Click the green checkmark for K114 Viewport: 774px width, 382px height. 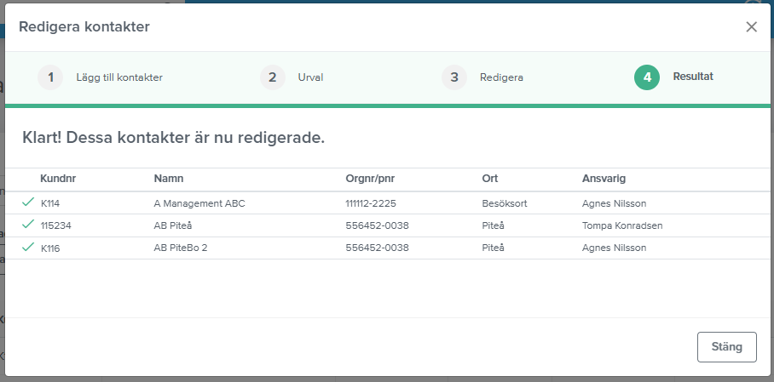coord(28,202)
